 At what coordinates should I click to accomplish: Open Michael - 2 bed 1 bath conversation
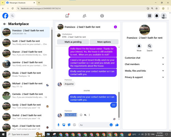coord(25,85)
